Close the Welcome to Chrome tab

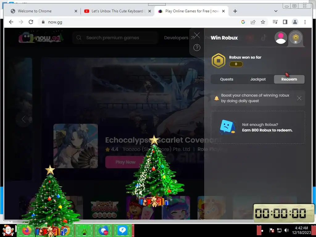coord(76,11)
